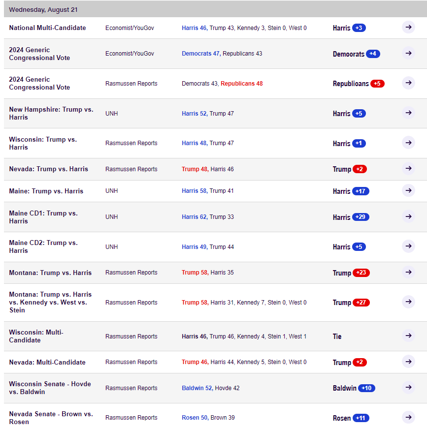Click Economist/YouGov pollster in National Multi-Candidate row
This screenshot has height=429, width=427.
130,28
